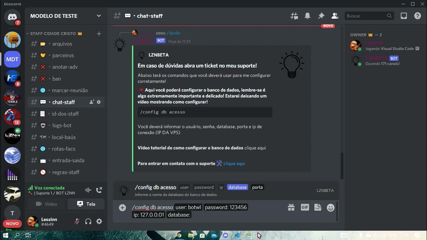The image size is (427, 240).
Task: Select the porta option chip
Action: click(258, 187)
